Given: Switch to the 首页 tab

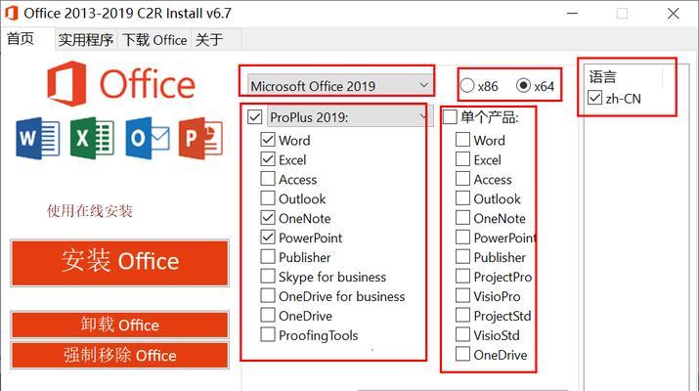Looking at the screenshot, I should click(x=21, y=39).
